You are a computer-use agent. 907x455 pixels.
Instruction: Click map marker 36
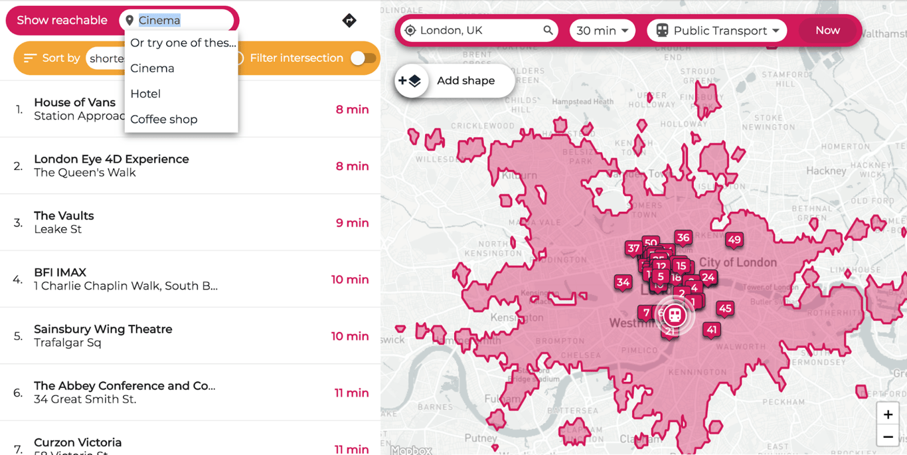683,238
